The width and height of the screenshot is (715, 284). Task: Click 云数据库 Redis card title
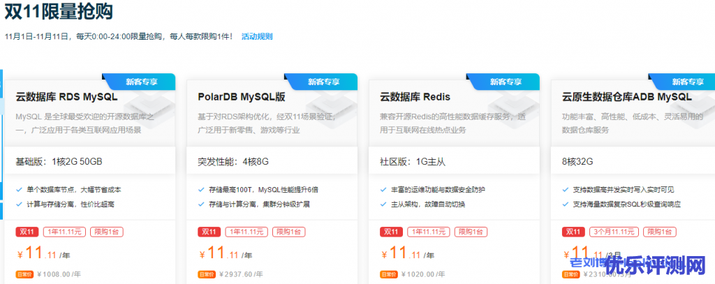click(x=415, y=96)
